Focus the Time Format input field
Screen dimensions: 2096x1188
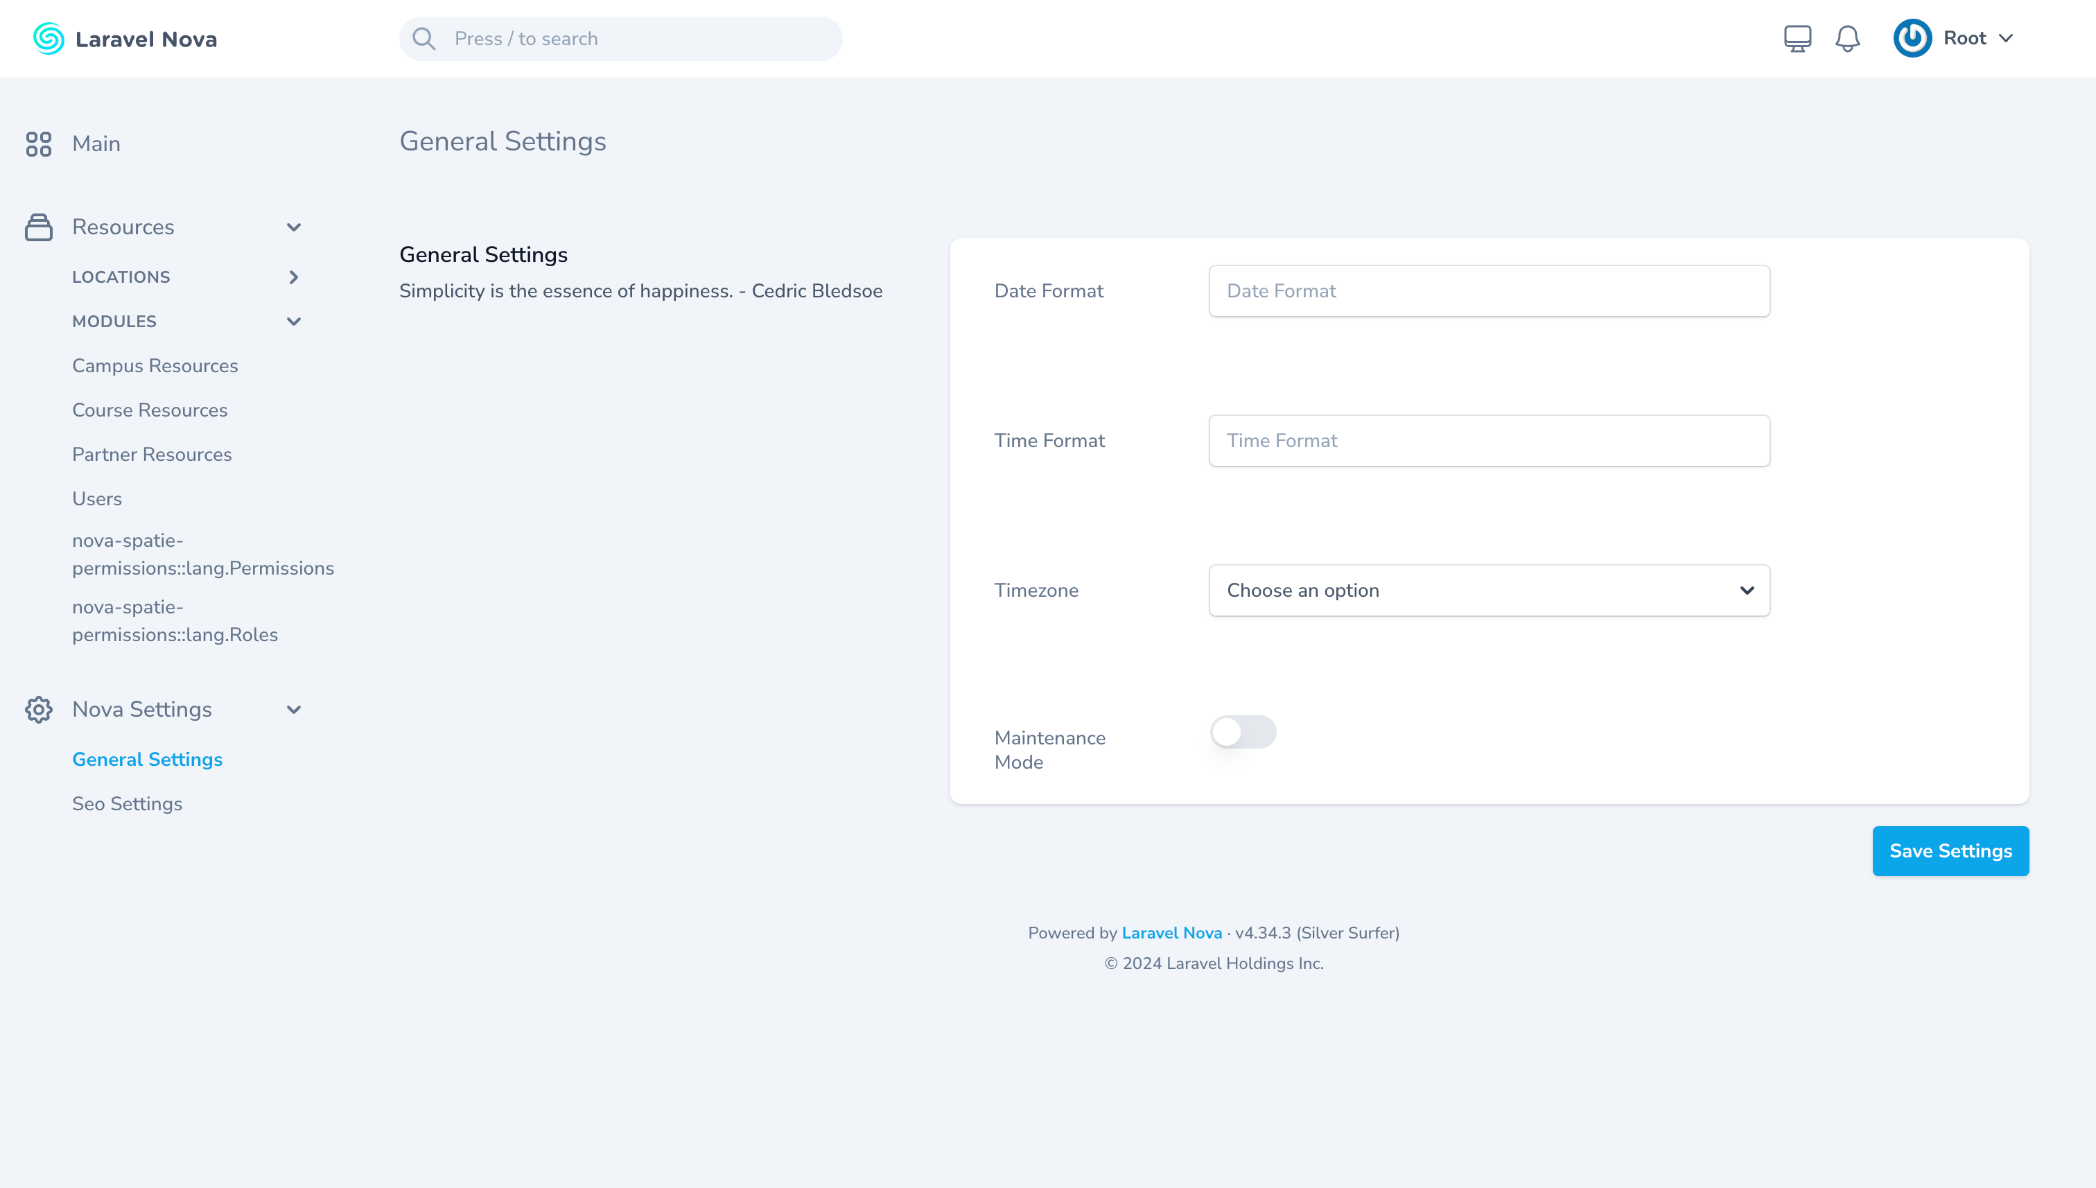coord(1489,441)
